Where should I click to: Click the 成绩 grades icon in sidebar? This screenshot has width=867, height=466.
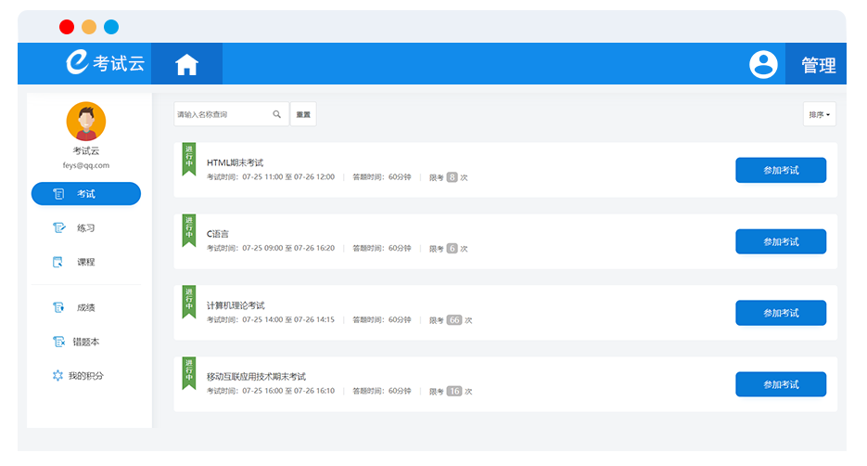tap(58, 307)
